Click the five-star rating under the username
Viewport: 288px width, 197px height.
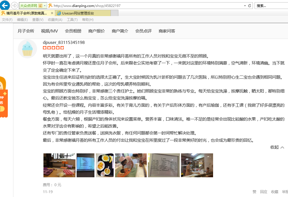53,48
